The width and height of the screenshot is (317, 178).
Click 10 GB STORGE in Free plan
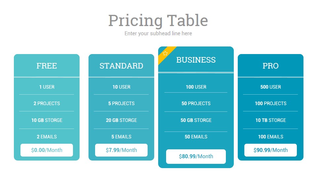coord(47,120)
